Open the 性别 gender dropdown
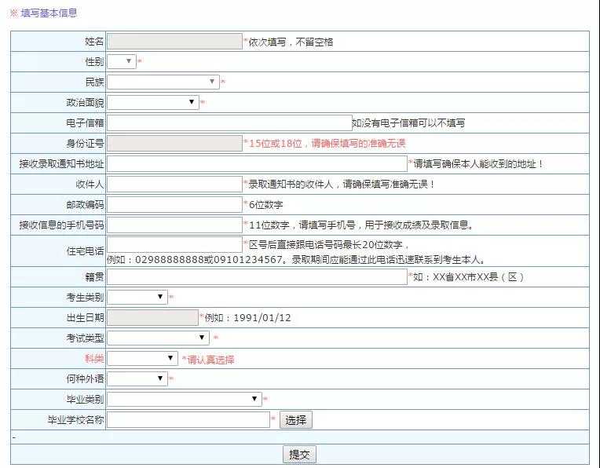 (122, 61)
